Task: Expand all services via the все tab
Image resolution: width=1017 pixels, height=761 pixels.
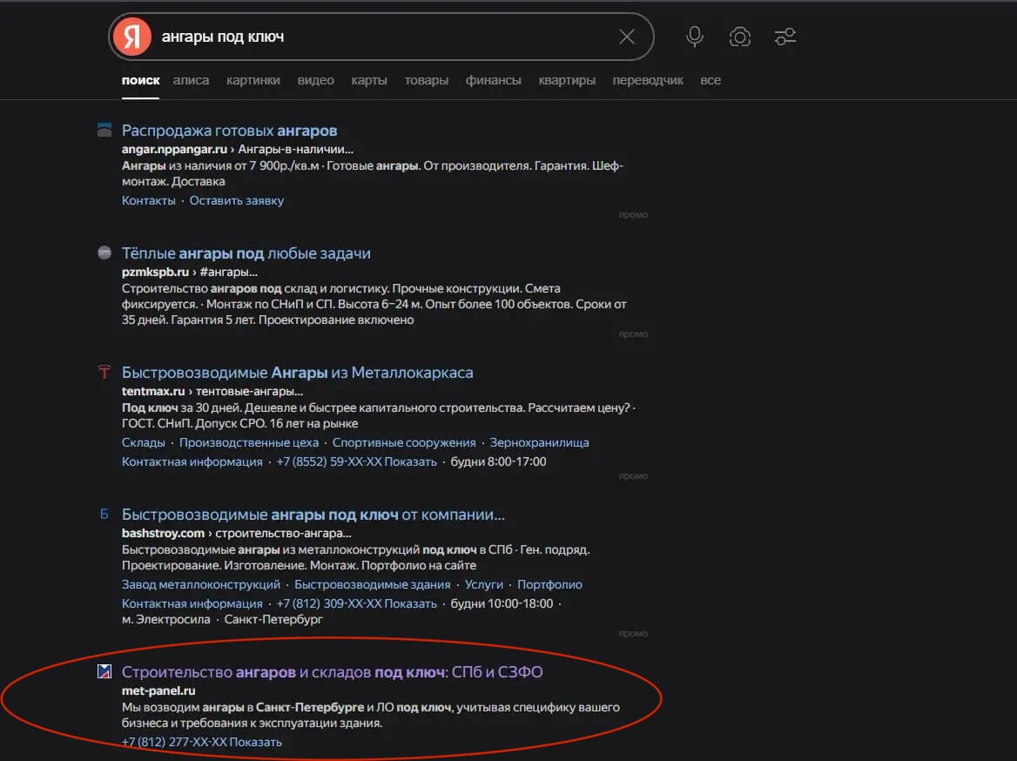Action: [711, 79]
